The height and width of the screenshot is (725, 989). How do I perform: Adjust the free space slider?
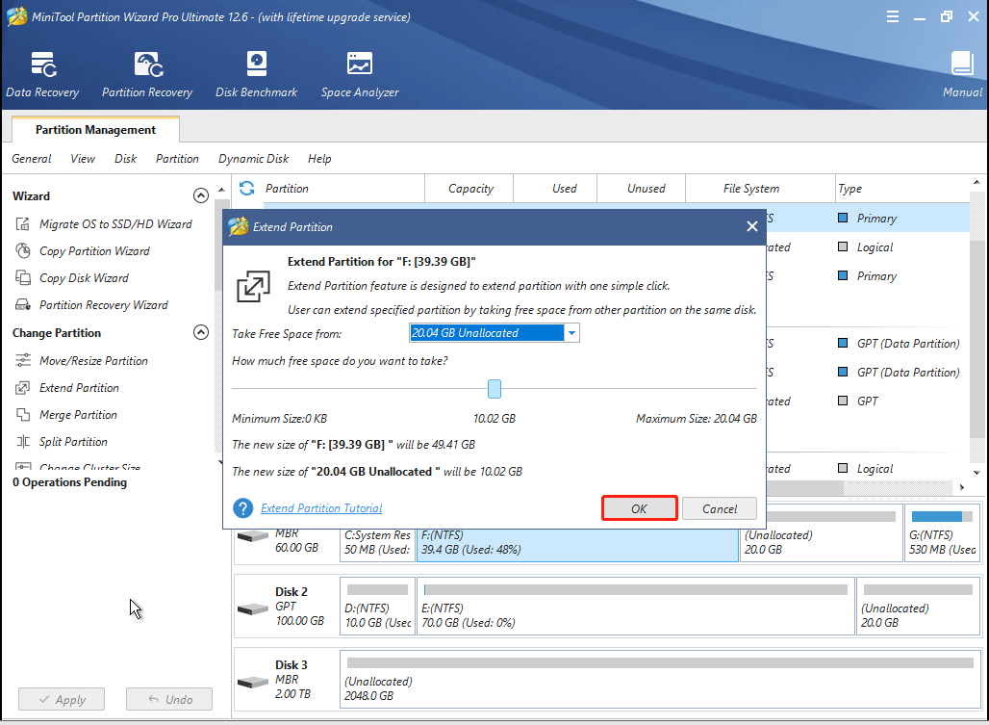click(494, 388)
